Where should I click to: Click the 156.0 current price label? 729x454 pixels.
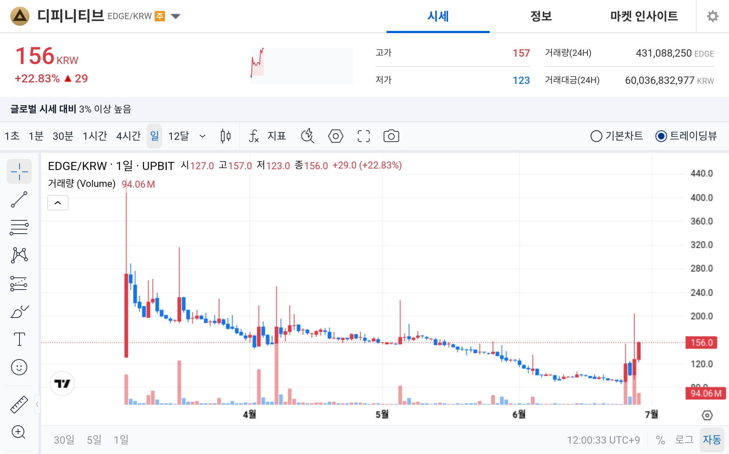[701, 343]
